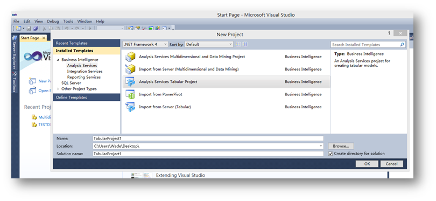Click the Save toolbar icon
436x201 pixels.
(29, 29)
